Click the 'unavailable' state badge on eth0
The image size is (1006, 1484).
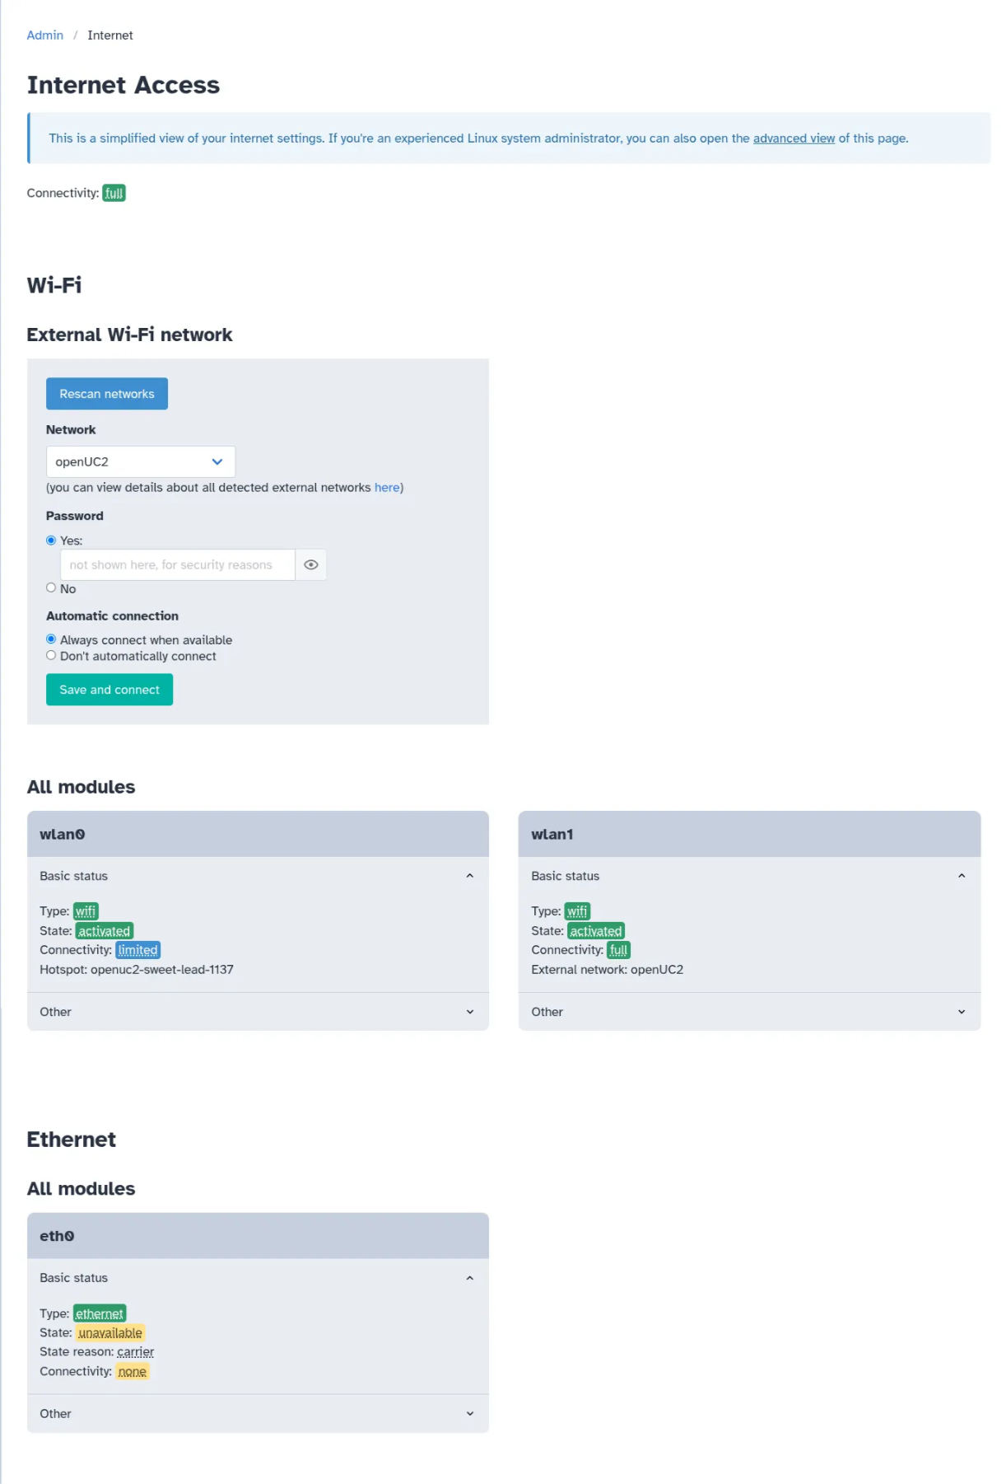[x=109, y=1332]
